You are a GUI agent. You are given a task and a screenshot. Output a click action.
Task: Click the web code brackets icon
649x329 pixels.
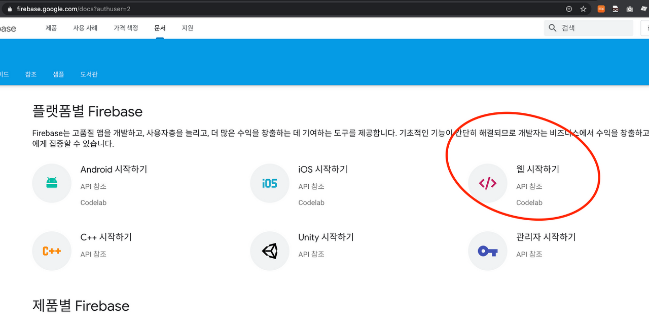[x=488, y=183]
